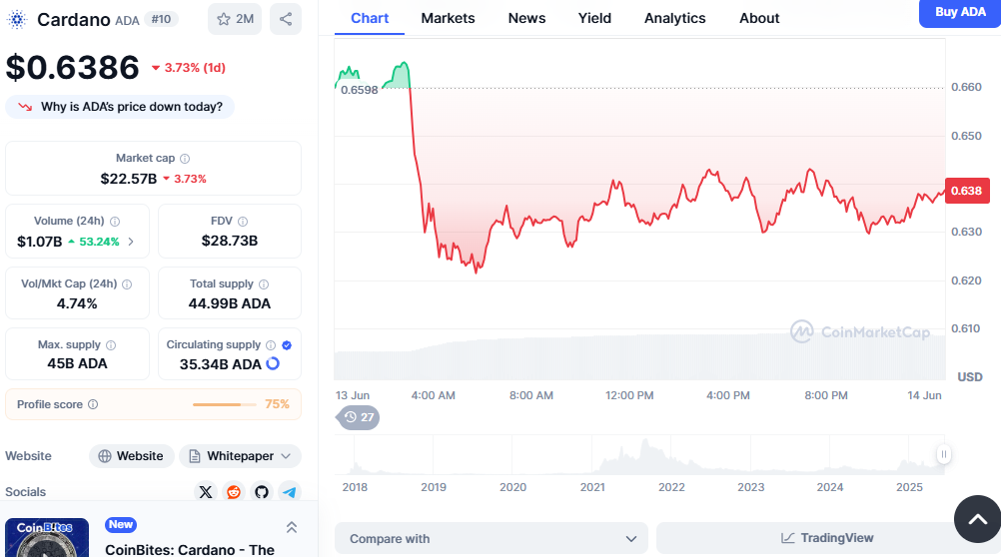
Task: Open Cardano's Reddit social link
Action: [234, 491]
